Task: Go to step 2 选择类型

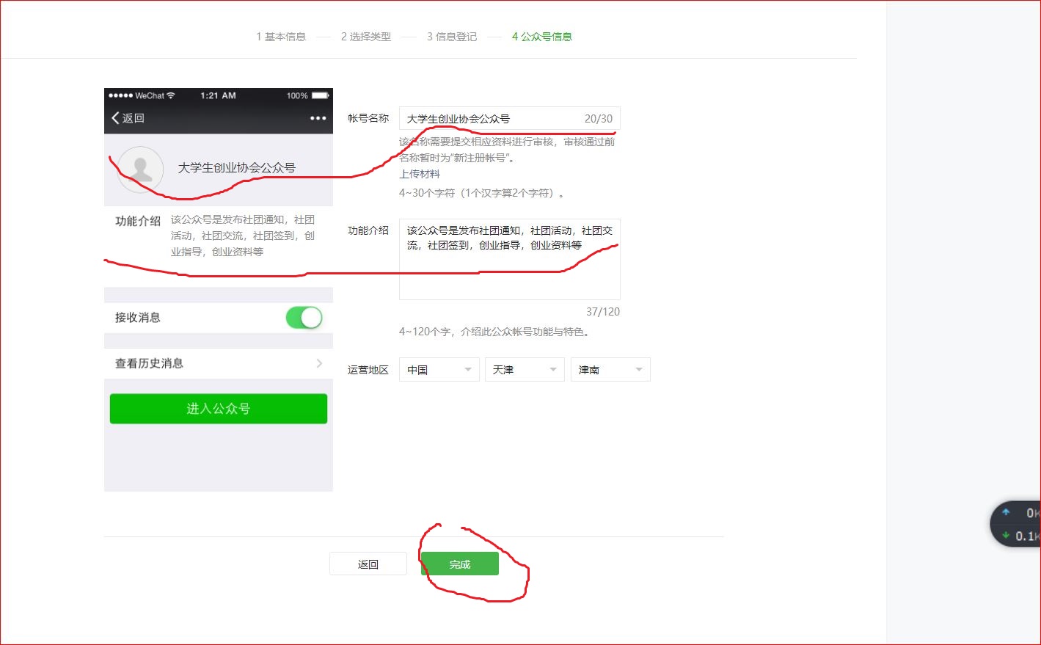Action: coord(366,37)
